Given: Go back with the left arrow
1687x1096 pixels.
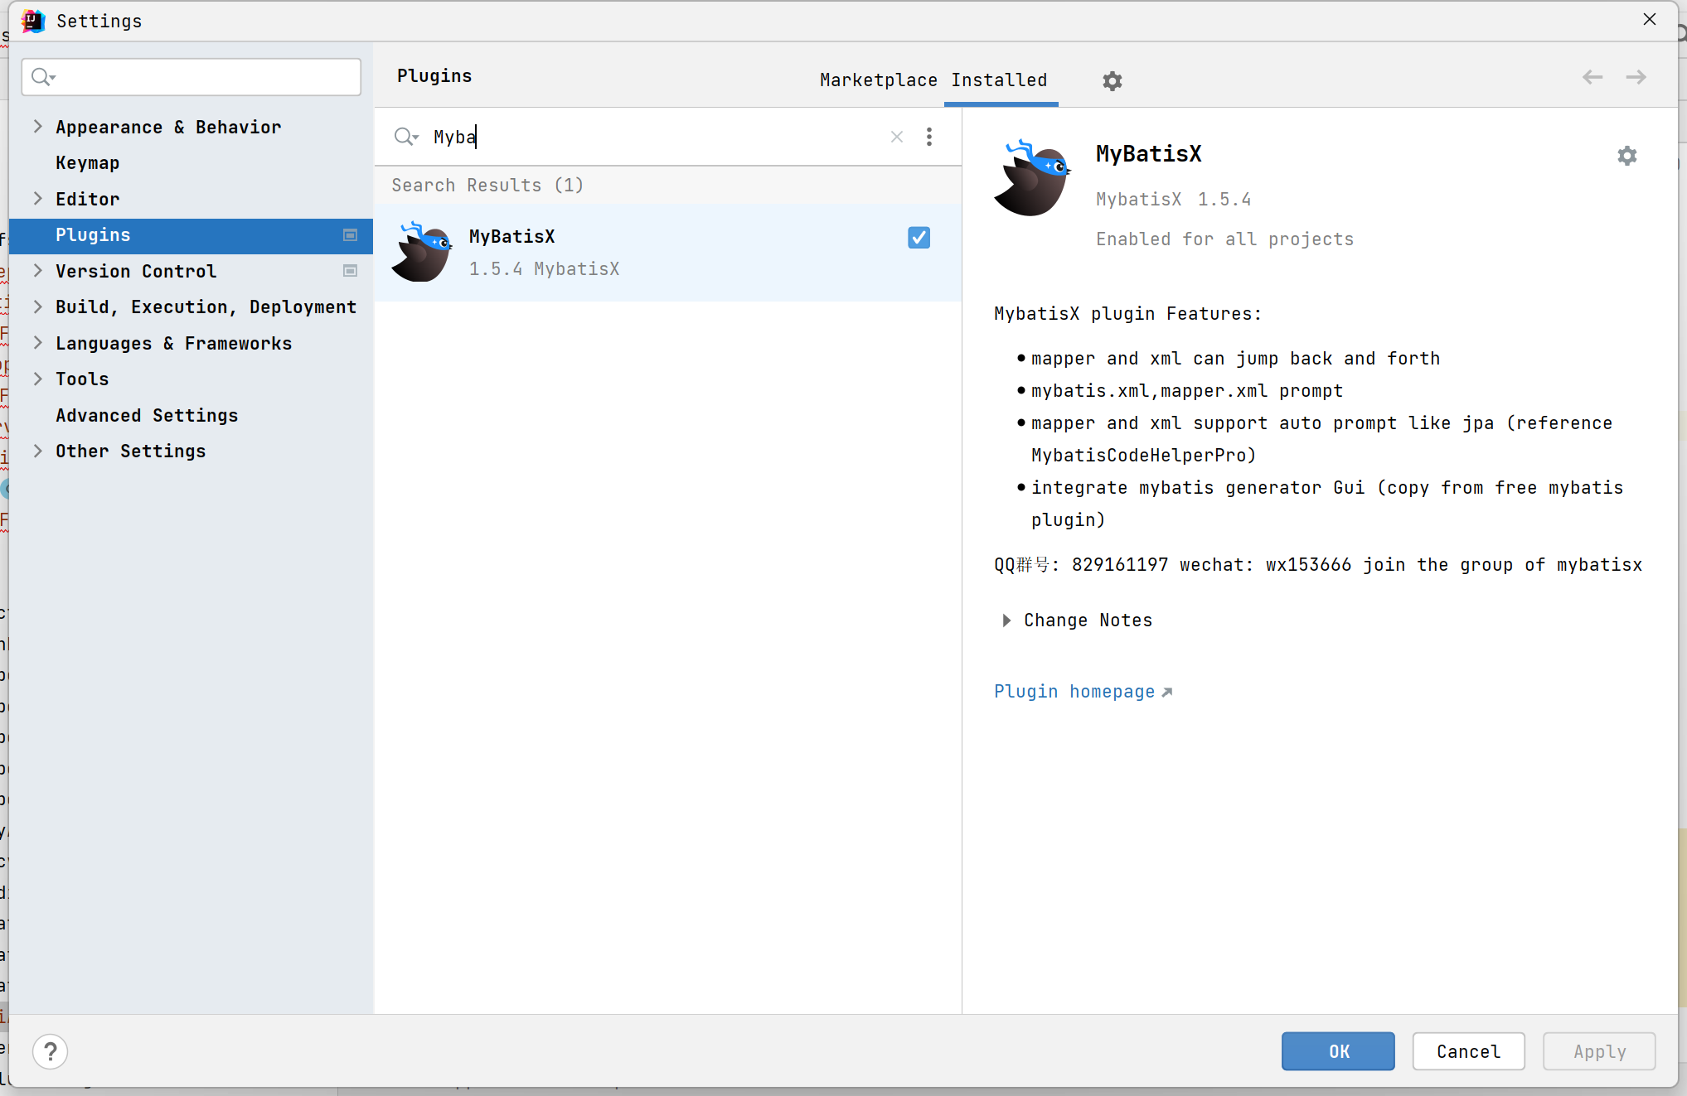Looking at the screenshot, I should tap(1592, 77).
